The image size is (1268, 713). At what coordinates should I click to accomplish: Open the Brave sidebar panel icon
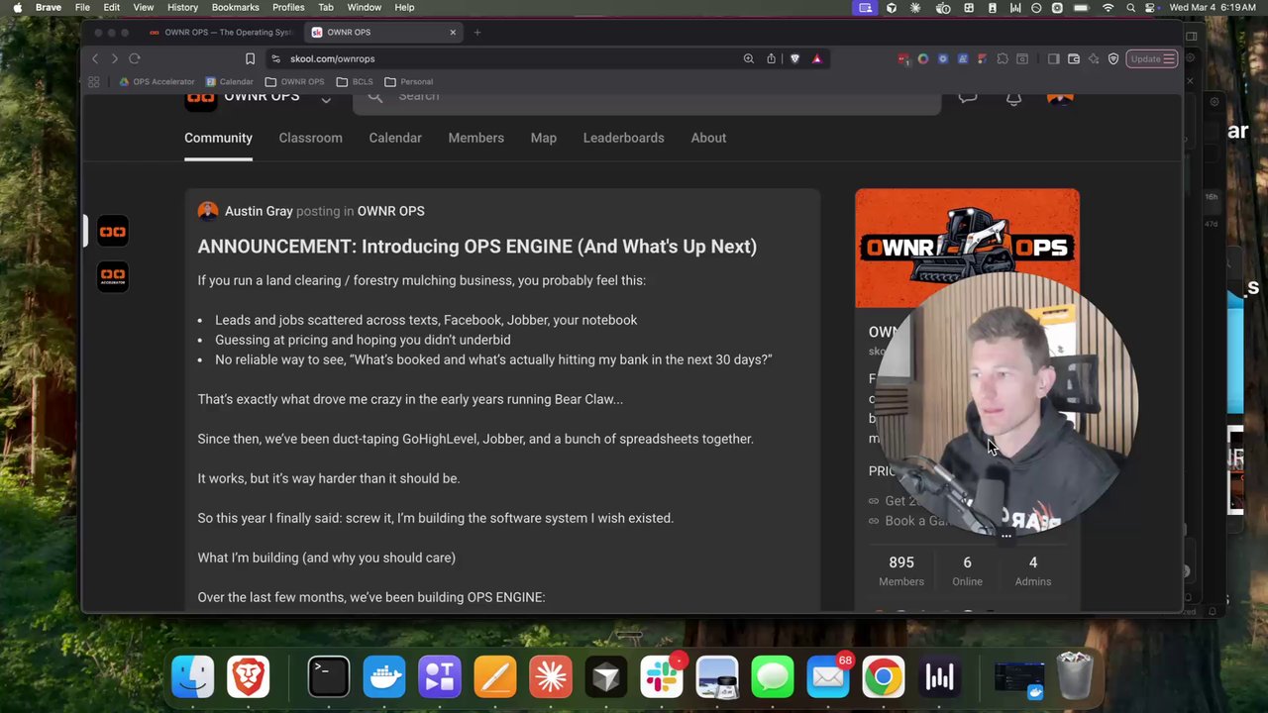click(1053, 58)
